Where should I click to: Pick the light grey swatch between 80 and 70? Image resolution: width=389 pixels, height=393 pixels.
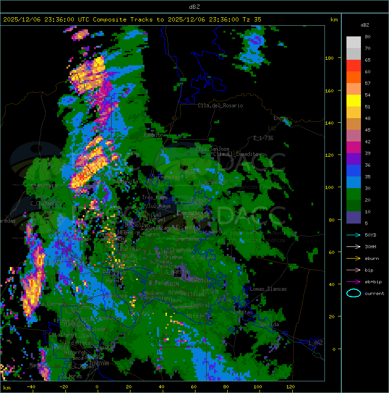tap(353, 42)
